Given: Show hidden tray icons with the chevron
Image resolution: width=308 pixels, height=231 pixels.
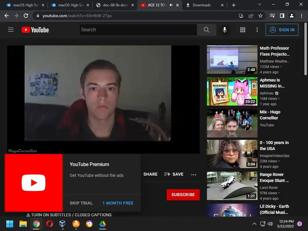Looking at the screenshot, I should pyautogui.click(x=254, y=224).
